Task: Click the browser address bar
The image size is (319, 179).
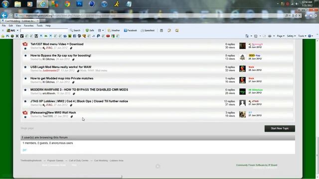Action: pyautogui.click(x=150, y=15)
